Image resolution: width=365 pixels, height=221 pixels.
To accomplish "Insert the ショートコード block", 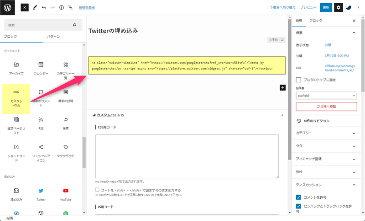I will 16,153.
